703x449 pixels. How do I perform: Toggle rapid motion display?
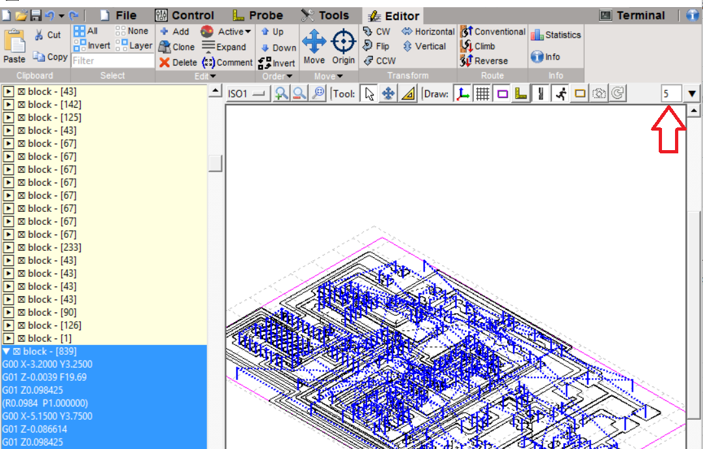[560, 94]
